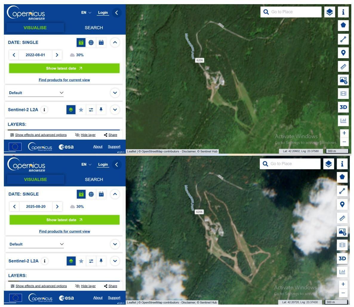354x307 pixels.
Task: Open the Default dropdown in the top panel
Action: [x=36, y=93]
